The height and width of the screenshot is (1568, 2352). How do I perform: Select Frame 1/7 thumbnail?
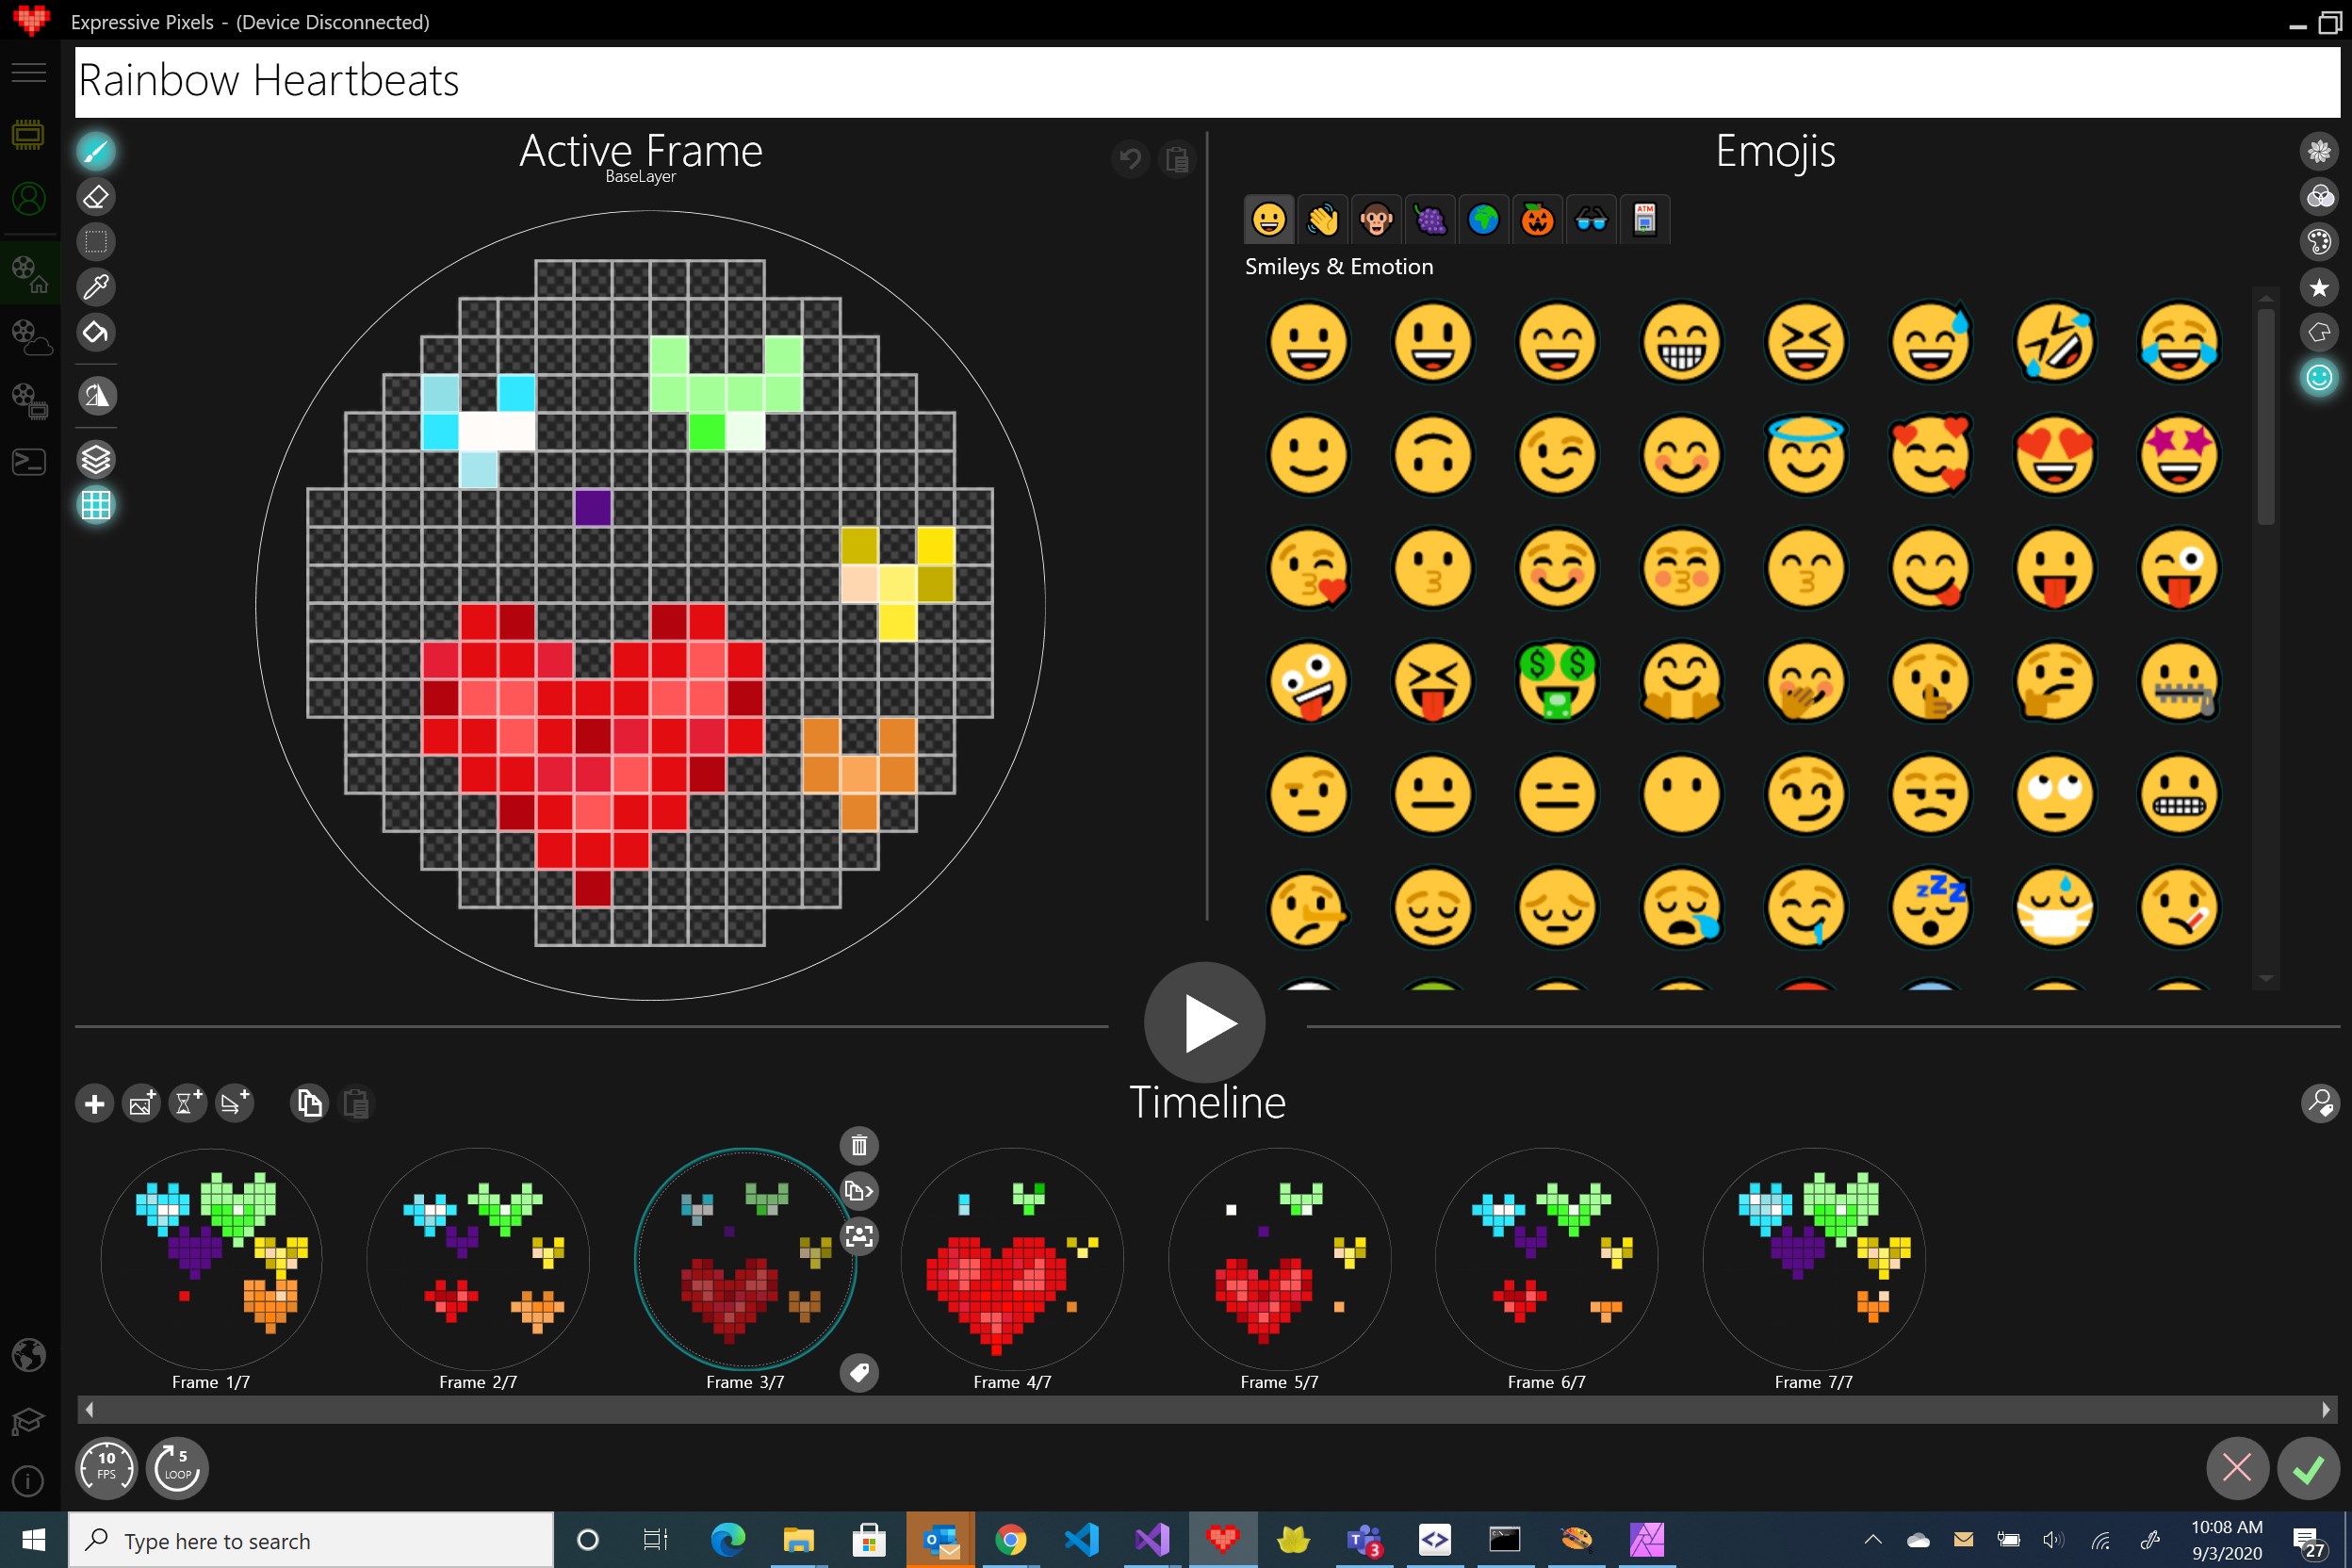click(x=211, y=1259)
